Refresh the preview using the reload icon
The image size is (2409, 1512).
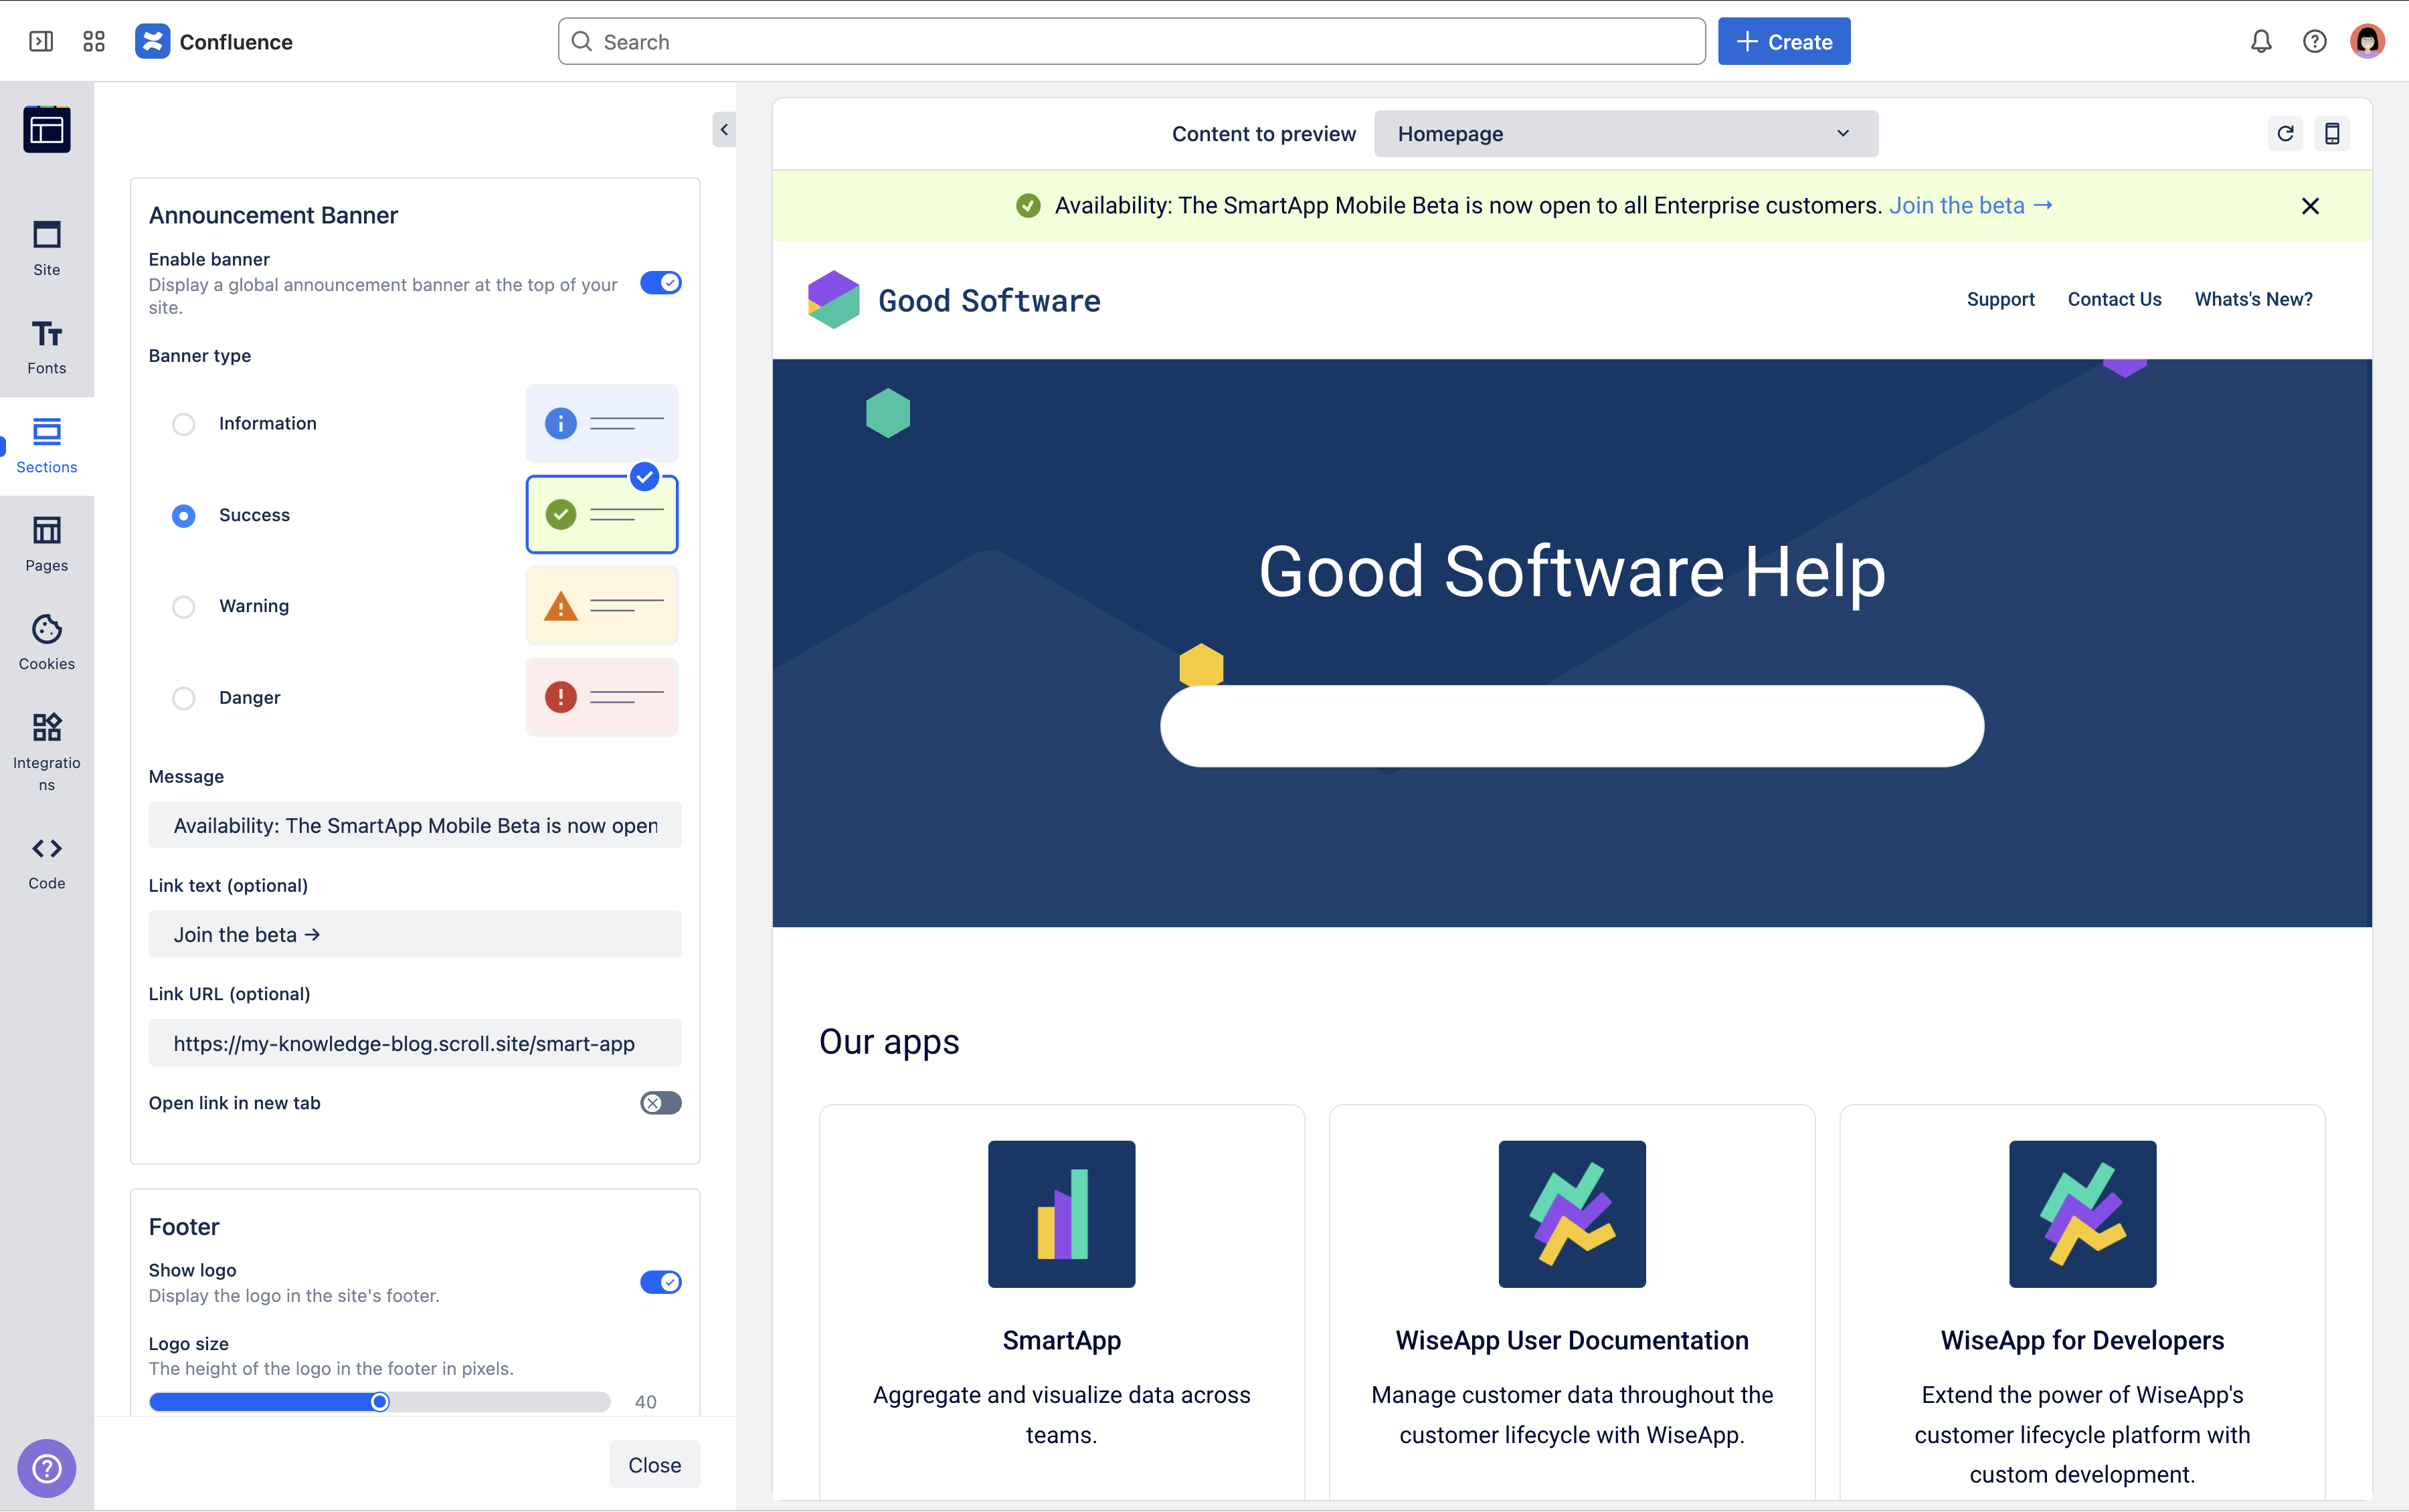[2285, 133]
